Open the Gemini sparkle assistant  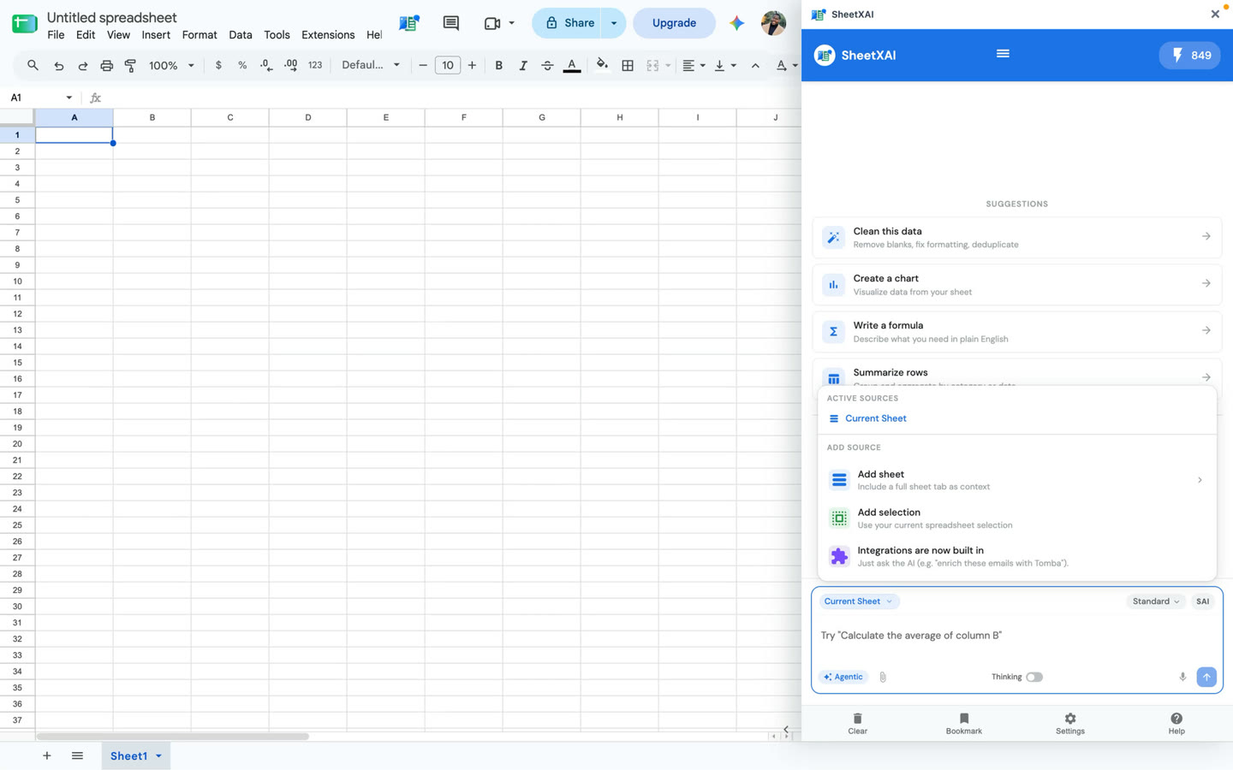pyautogui.click(x=736, y=23)
